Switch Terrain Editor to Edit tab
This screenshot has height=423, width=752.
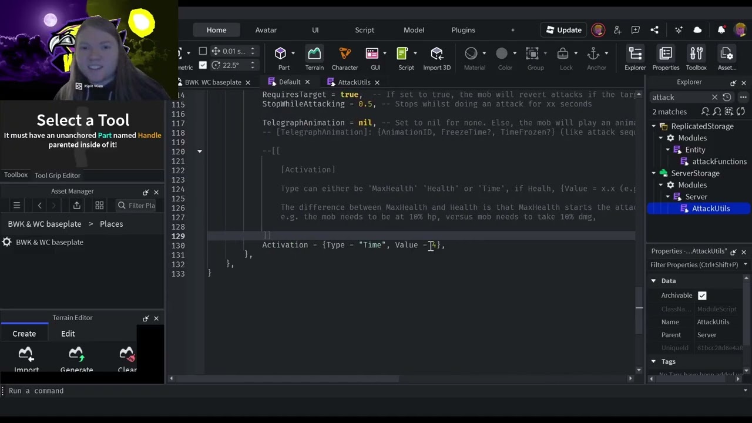(68, 334)
